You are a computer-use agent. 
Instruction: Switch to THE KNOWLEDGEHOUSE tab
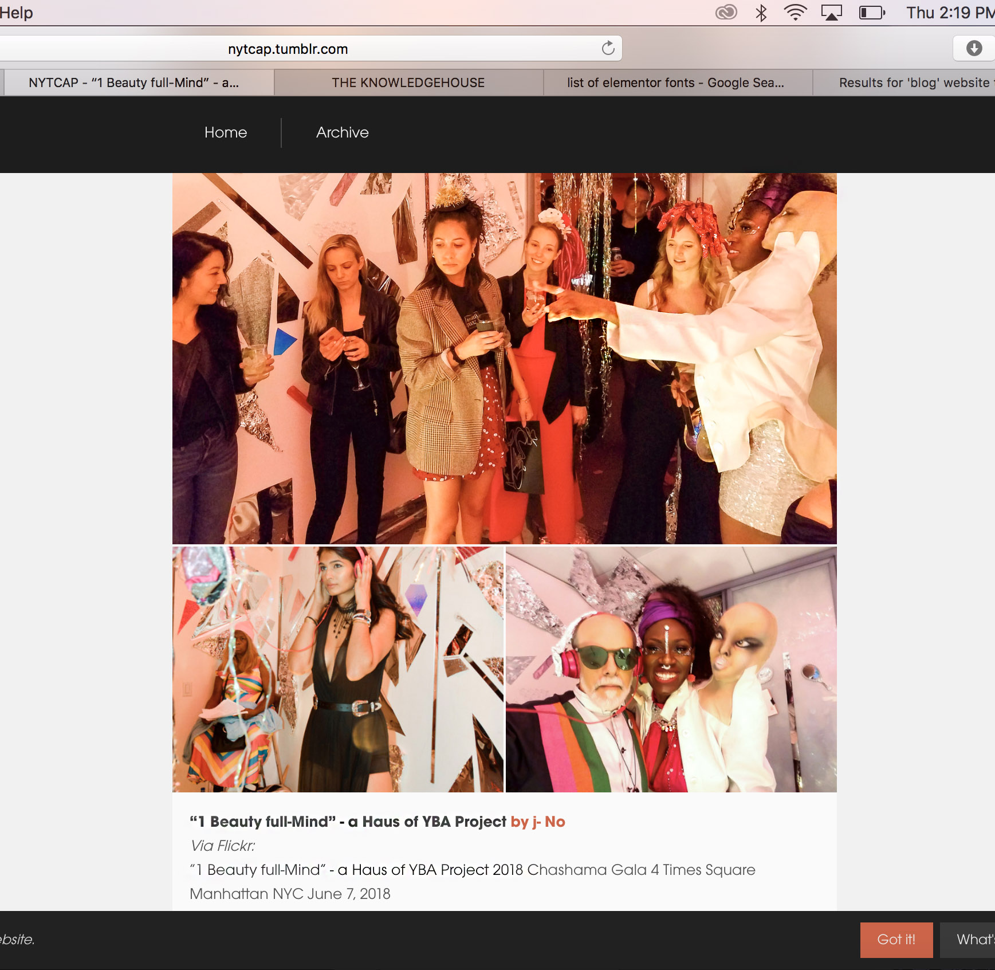point(408,83)
